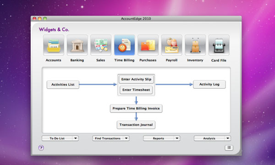275x165 pixels.
Task: Expand the Reports dropdown arrow
Action: [177, 138]
